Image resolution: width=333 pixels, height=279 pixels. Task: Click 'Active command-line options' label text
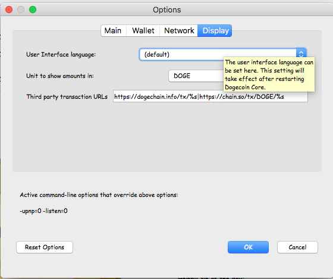point(99,195)
